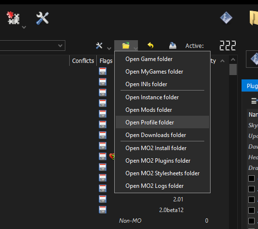Click the heart question mark flag icon
Image resolution: width=258 pixels, height=229 pixels.
tap(112, 156)
